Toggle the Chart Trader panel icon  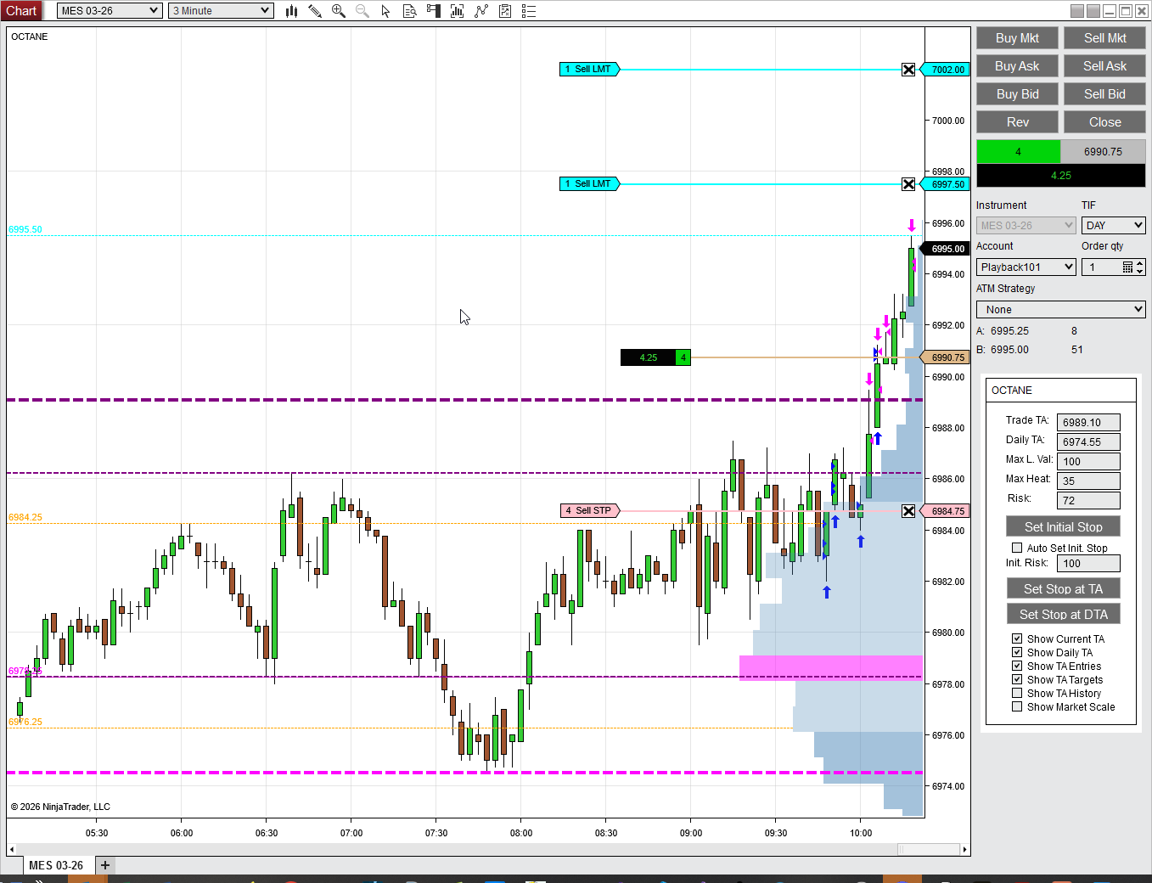(432, 11)
